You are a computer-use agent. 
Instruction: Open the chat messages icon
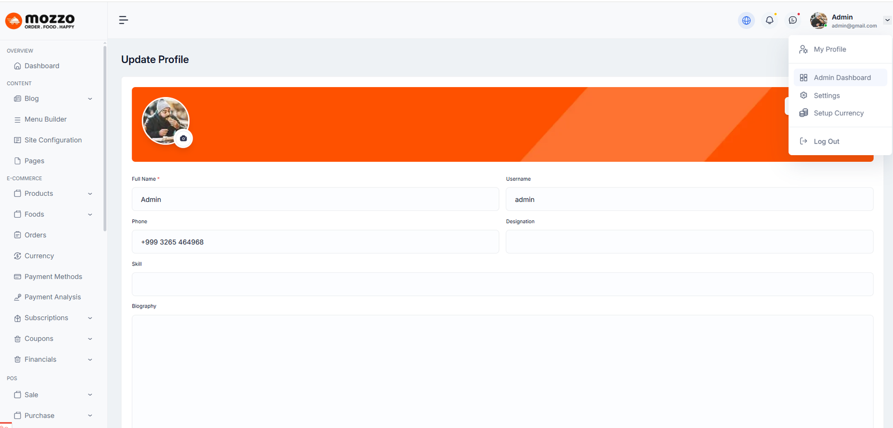[793, 21]
